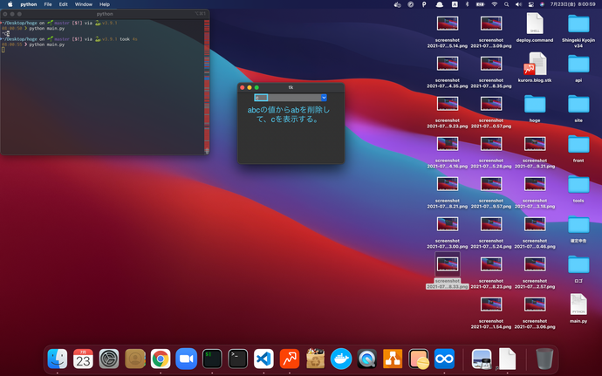This screenshot has height=376, width=602.
Task: Open the volume control in menu bar
Action: click(519, 4)
